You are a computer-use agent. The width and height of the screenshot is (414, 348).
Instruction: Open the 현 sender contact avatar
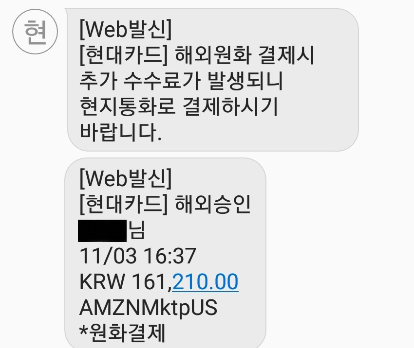click(x=35, y=32)
